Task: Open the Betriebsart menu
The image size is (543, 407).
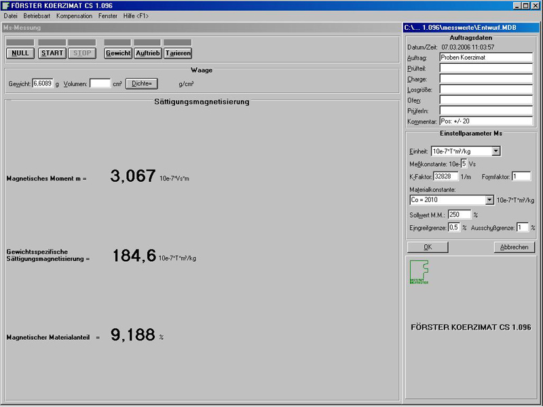Action: pos(37,16)
